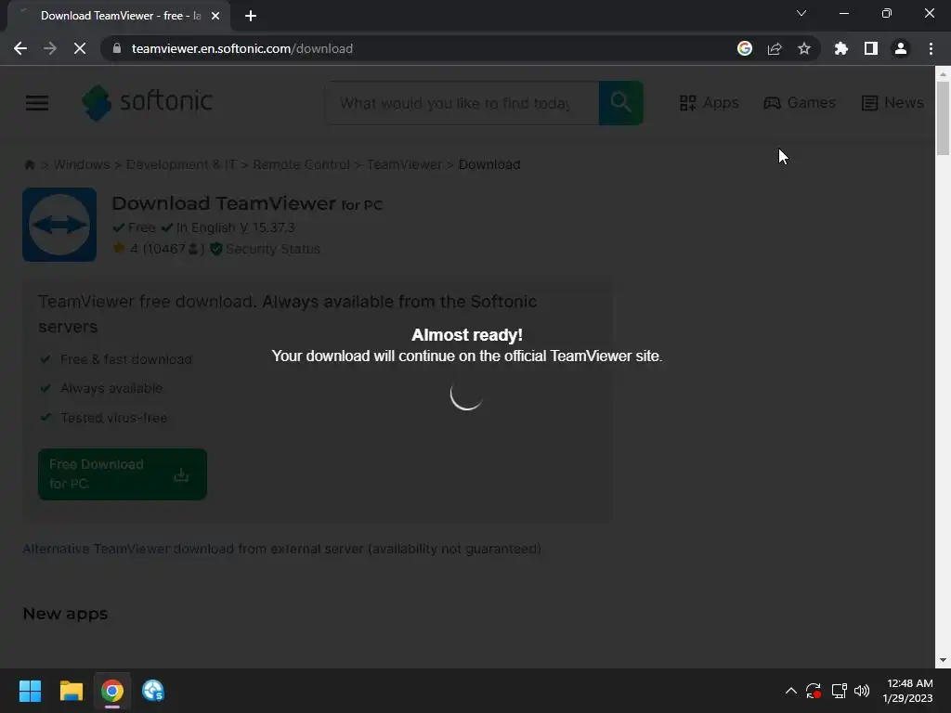Click the green search magnifier button

[621, 103]
